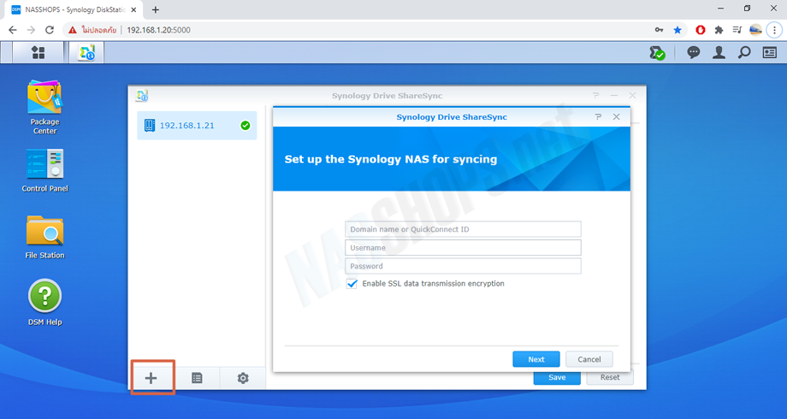
Task: Open the widgets panel icon
Action: tap(769, 52)
